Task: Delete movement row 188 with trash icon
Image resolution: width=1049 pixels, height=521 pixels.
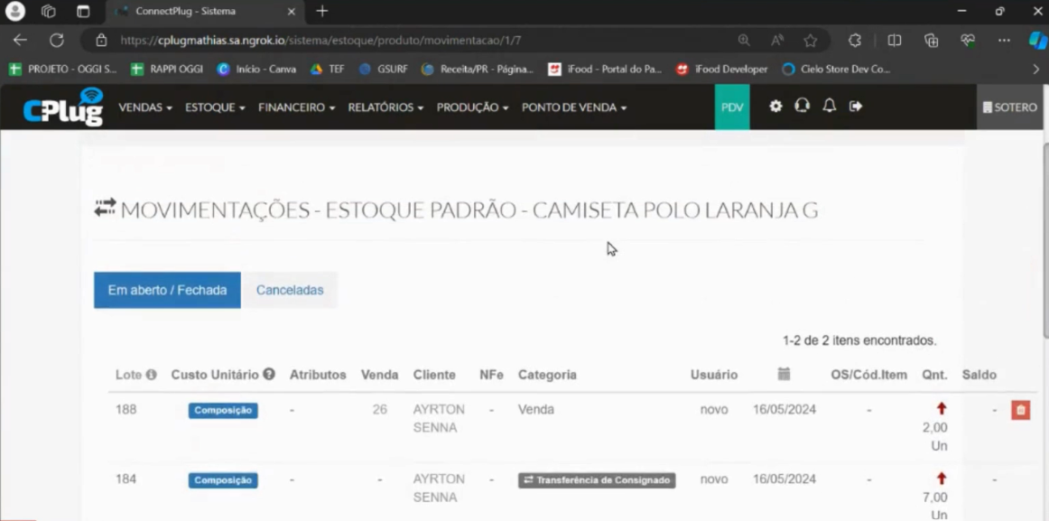Action: pyautogui.click(x=1020, y=410)
